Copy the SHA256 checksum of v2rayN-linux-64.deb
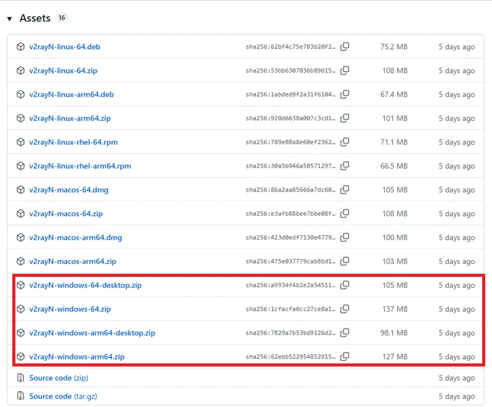492x407 pixels. pyautogui.click(x=345, y=47)
